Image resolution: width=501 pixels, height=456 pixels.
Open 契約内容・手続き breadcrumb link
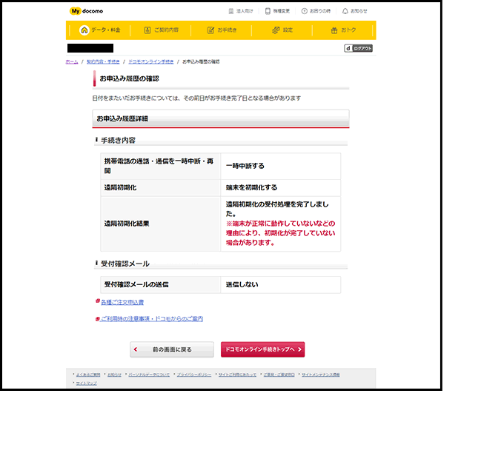click(x=103, y=61)
